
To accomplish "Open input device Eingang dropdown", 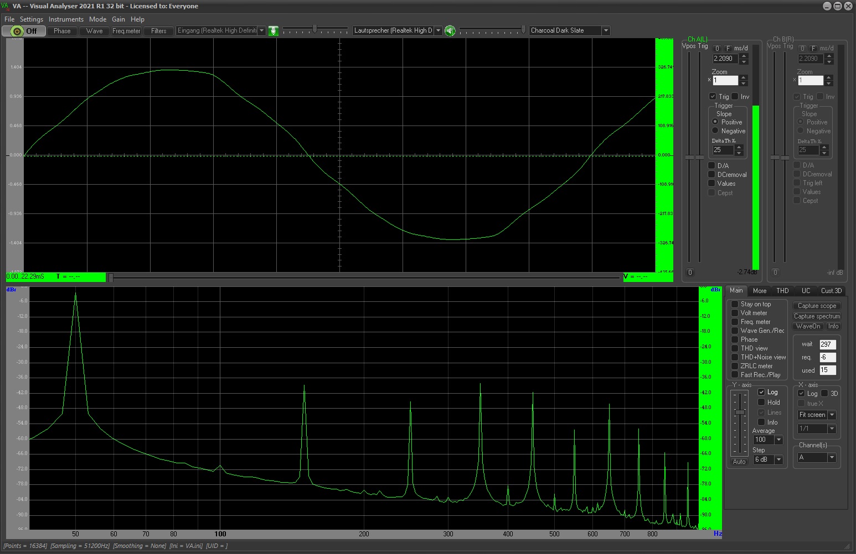I will tap(262, 30).
